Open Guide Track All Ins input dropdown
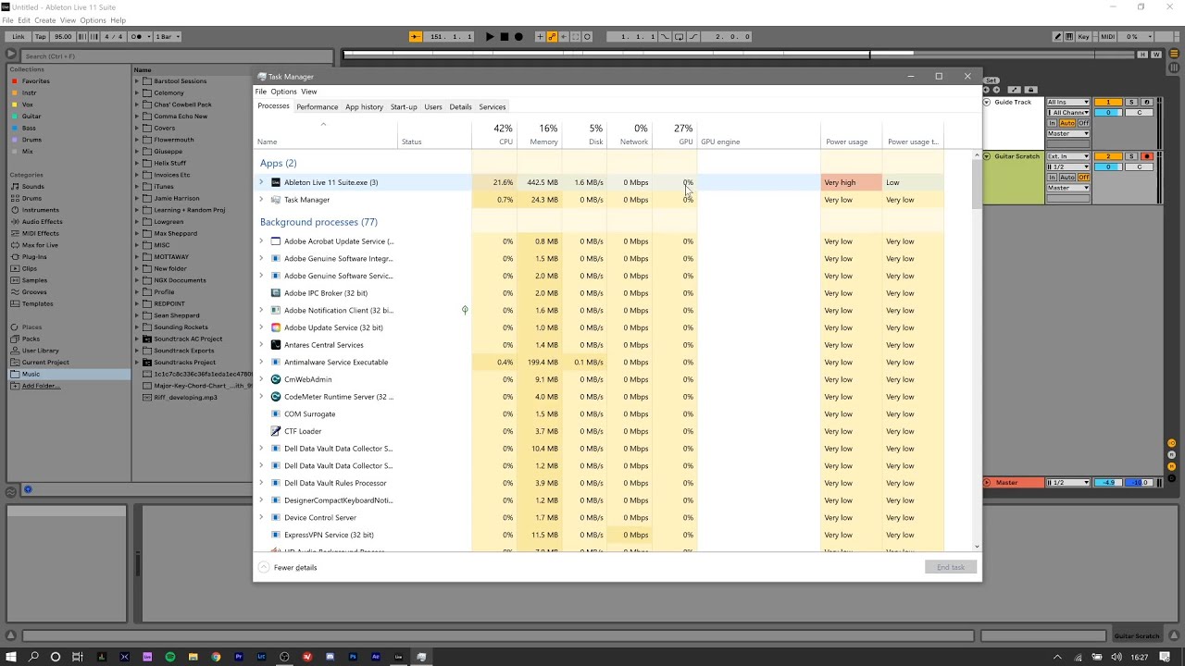 tap(1068, 102)
